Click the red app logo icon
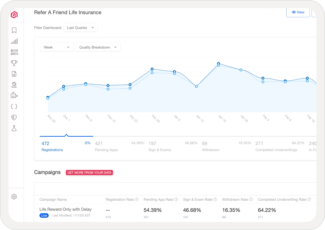This screenshot has width=325, height=230. coord(14,15)
